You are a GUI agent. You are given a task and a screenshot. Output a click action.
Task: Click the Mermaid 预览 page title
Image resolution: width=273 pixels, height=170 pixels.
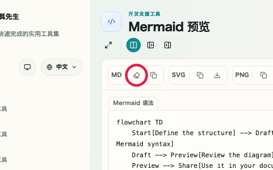[169, 27]
